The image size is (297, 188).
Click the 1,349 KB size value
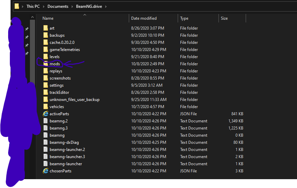(235, 121)
